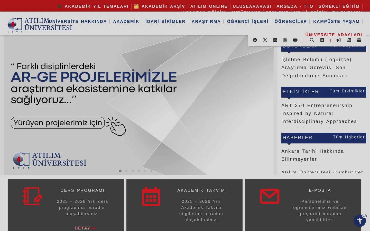The height and width of the screenshot is (231, 370).
Task: Click the Detay link under Ders Programı
Action: click(85, 228)
